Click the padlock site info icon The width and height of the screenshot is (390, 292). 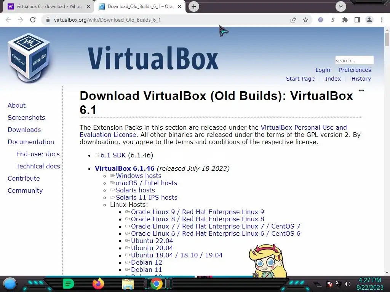click(48, 20)
